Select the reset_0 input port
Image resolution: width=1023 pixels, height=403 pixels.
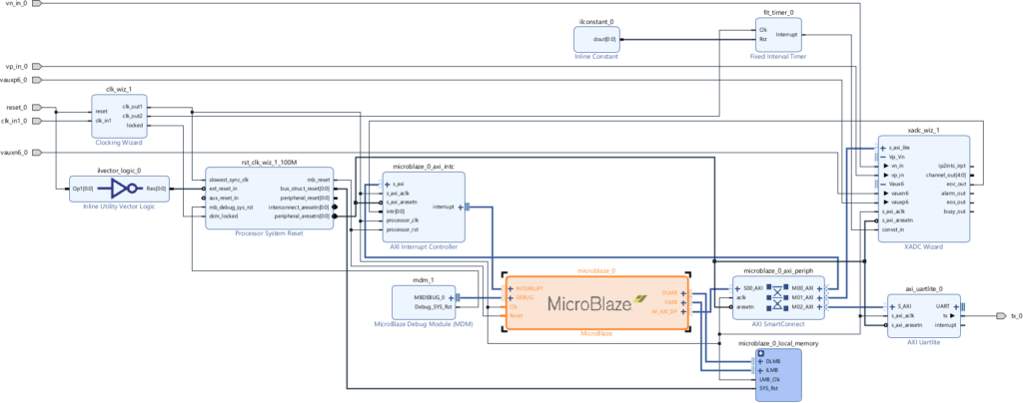pyautogui.click(x=37, y=108)
